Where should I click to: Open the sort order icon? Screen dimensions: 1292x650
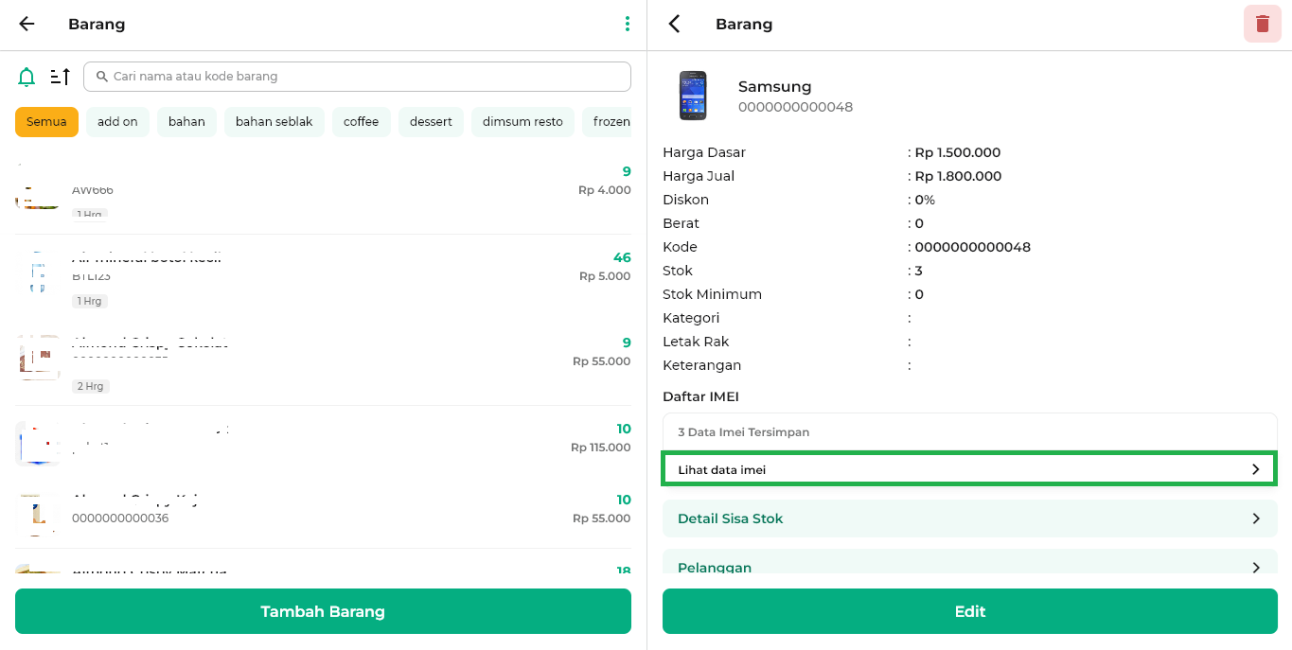click(60, 77)
